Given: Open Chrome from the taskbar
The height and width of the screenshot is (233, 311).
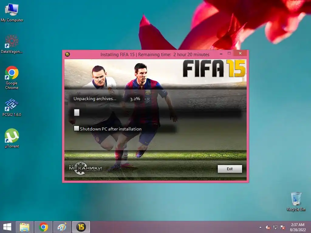Looking at the screenshot, I should click(43, 227).
